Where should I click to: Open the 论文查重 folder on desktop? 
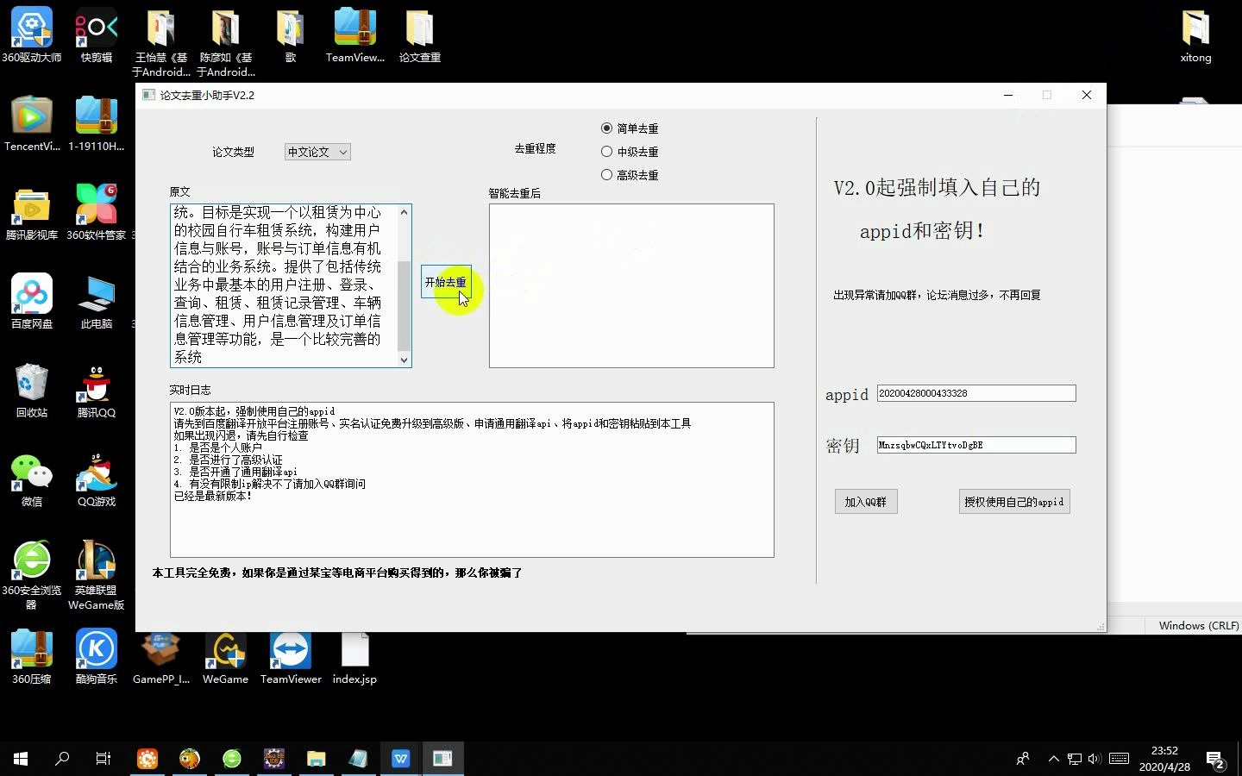click(420, 34)
